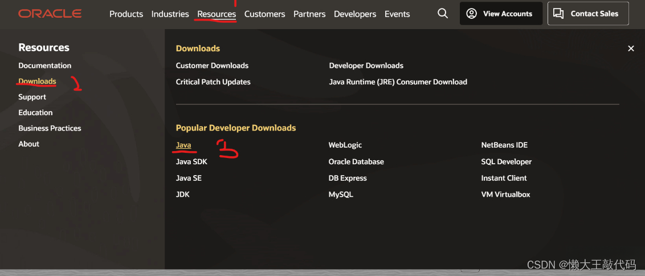Screen dimensions: 645x276
Task: Open the Developers menu
Action: (355, 14)
